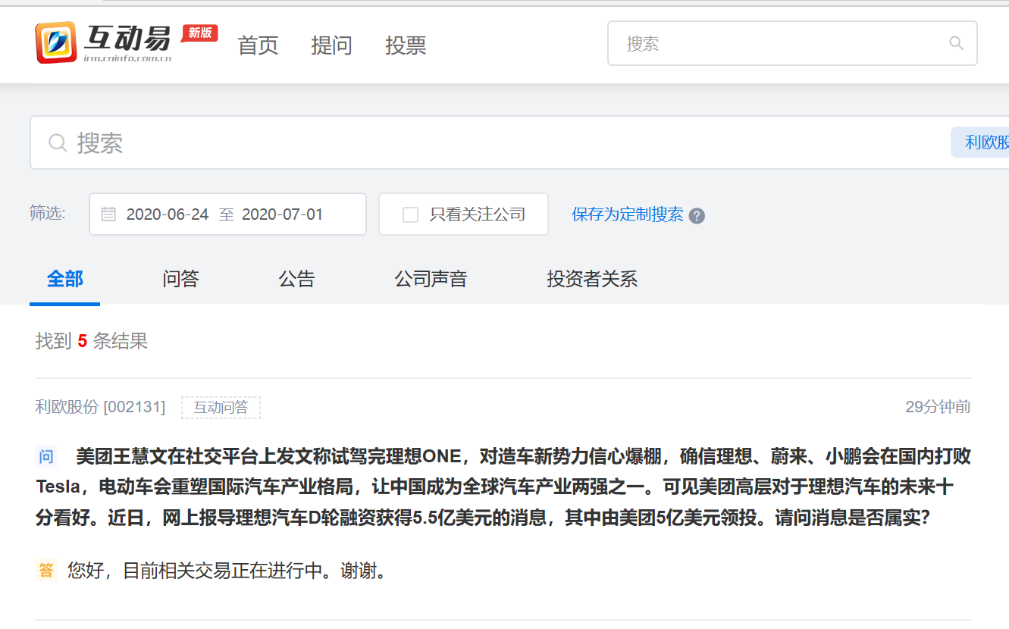Open the end date 2020-07-01 picker

[x=282, y=214]
